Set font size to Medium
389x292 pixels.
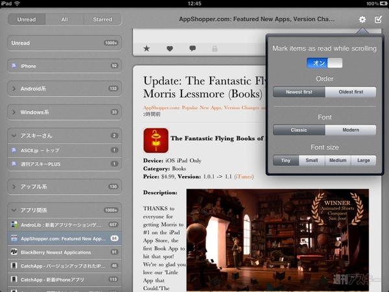(x=338, y=160)
